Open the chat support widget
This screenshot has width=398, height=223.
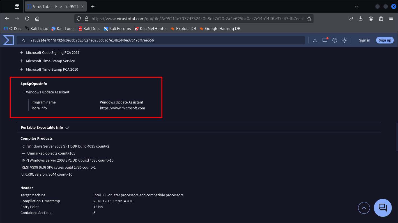tap(383, 208)
